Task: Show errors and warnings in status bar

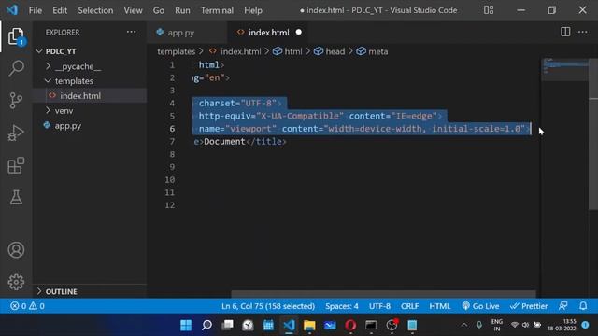Action: pos(27,306)
